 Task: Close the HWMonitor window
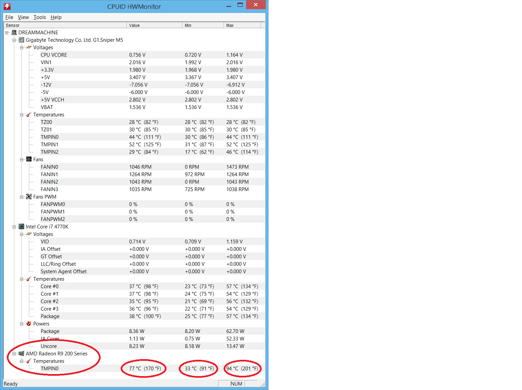pyautogui.click(x=256, y=5)
